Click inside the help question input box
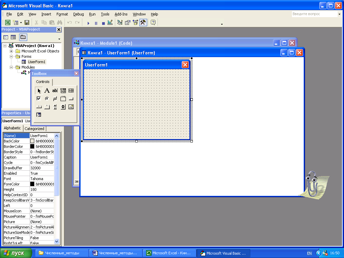Viewport: 344px width, 258px height. pyautogui.click(x=314, y=14)
